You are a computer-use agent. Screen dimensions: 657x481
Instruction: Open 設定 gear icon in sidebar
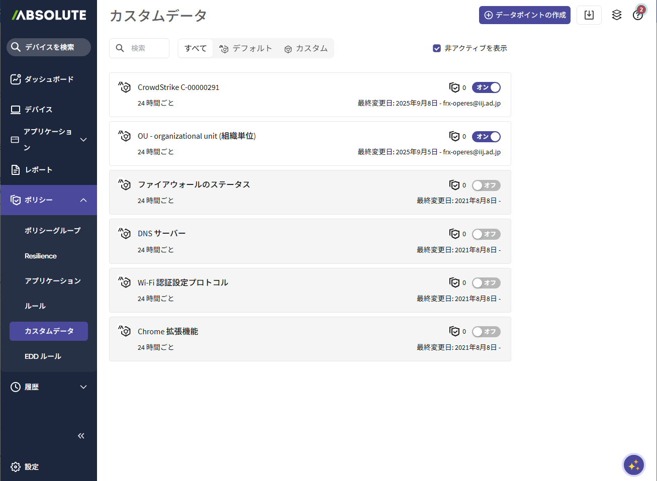(16, 467)
